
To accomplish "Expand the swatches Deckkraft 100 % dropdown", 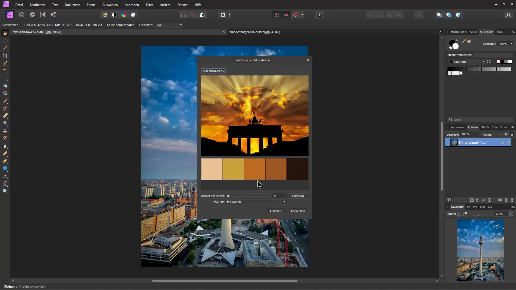I will [x=511, y=44].
